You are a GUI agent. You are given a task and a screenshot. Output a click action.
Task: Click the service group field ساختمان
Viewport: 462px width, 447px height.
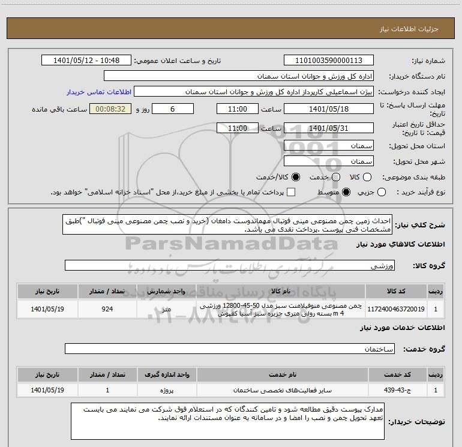click(x=230, y=349)
